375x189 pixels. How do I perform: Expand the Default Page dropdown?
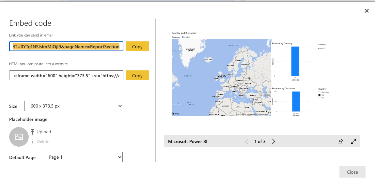pyautogui.click(x=83, y=157)
